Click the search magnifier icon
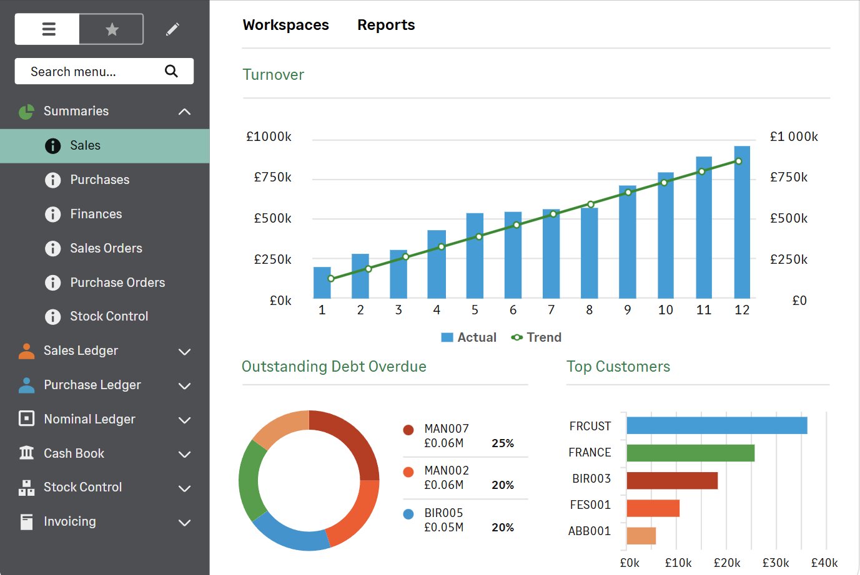 [171, 71]
